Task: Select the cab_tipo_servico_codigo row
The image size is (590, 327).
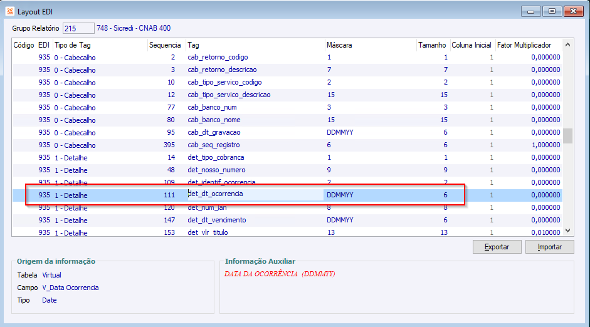Action: (287, 82)
